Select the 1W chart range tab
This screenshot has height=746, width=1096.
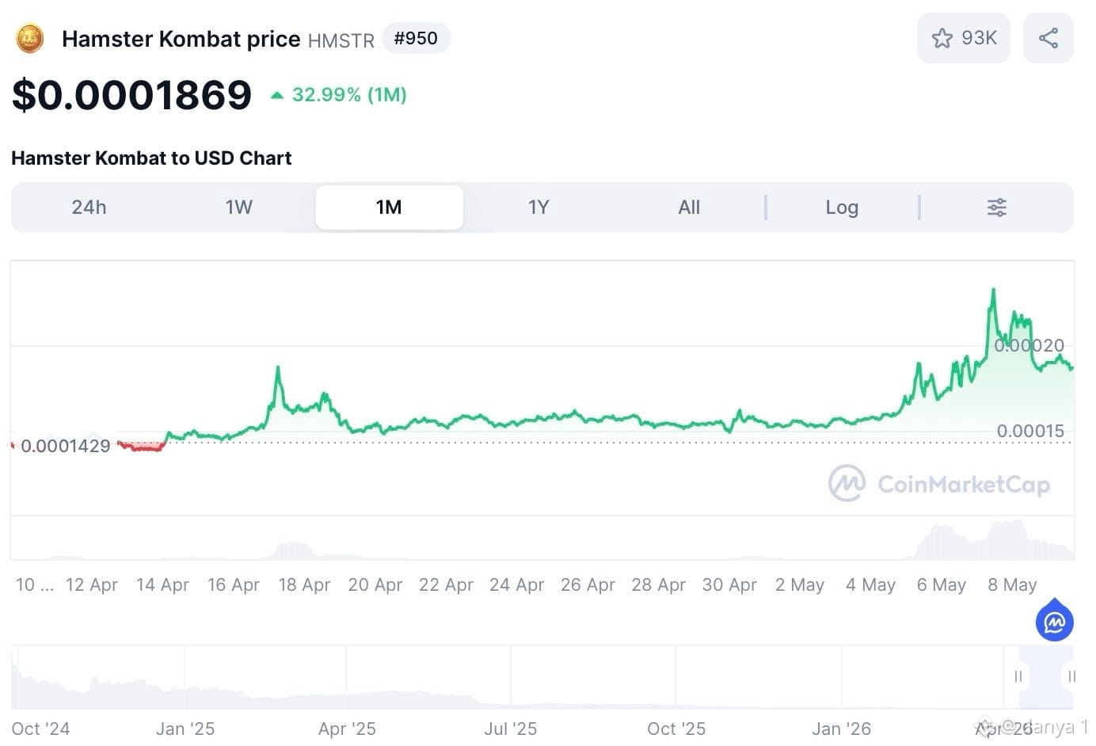238,207
